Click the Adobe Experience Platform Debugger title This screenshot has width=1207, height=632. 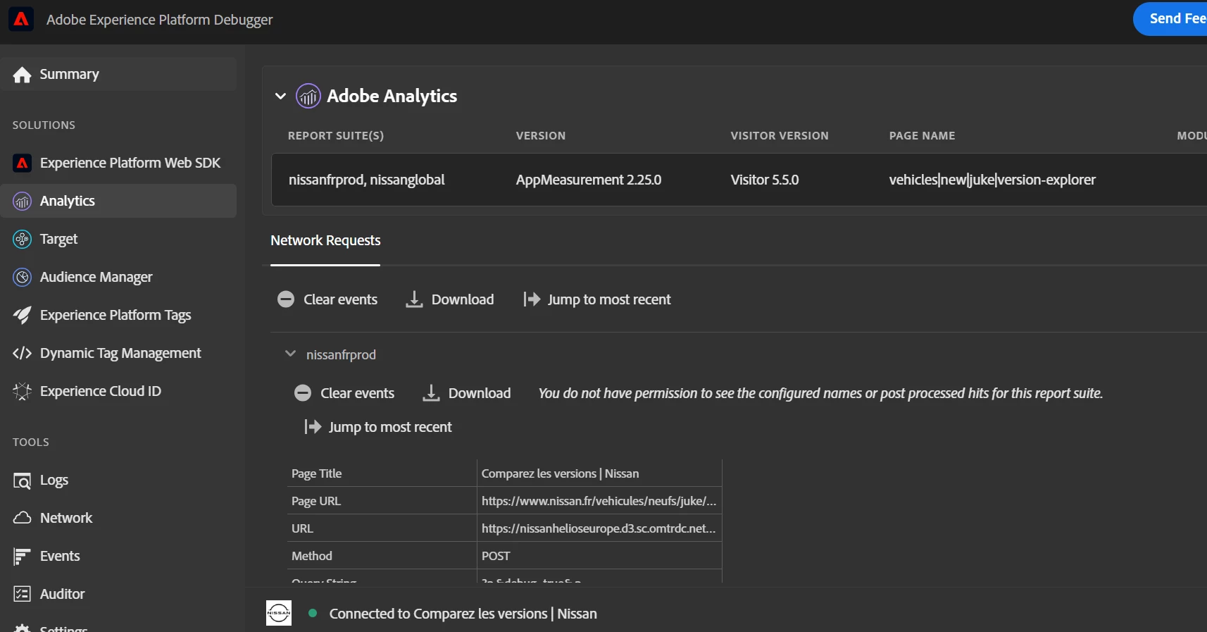(159, 20)
